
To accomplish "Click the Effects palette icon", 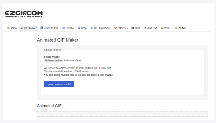I will coord(115,28).
